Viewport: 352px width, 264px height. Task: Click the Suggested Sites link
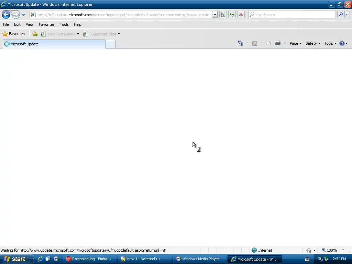100,34
